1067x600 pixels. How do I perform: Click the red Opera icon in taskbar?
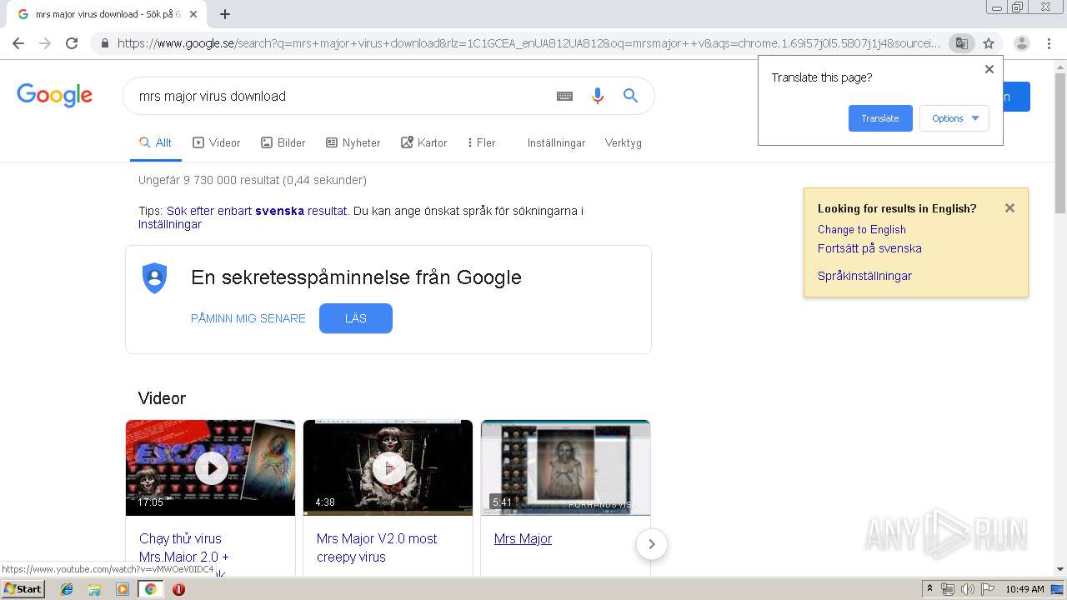pos(178,589)
